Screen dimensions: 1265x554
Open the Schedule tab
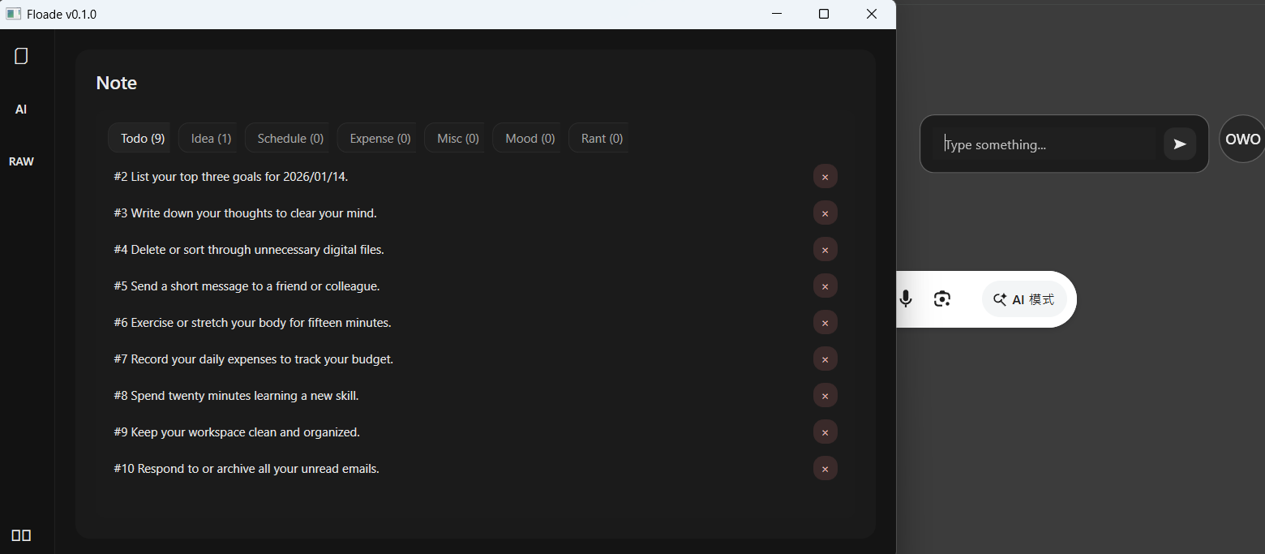tap(288, 138)
